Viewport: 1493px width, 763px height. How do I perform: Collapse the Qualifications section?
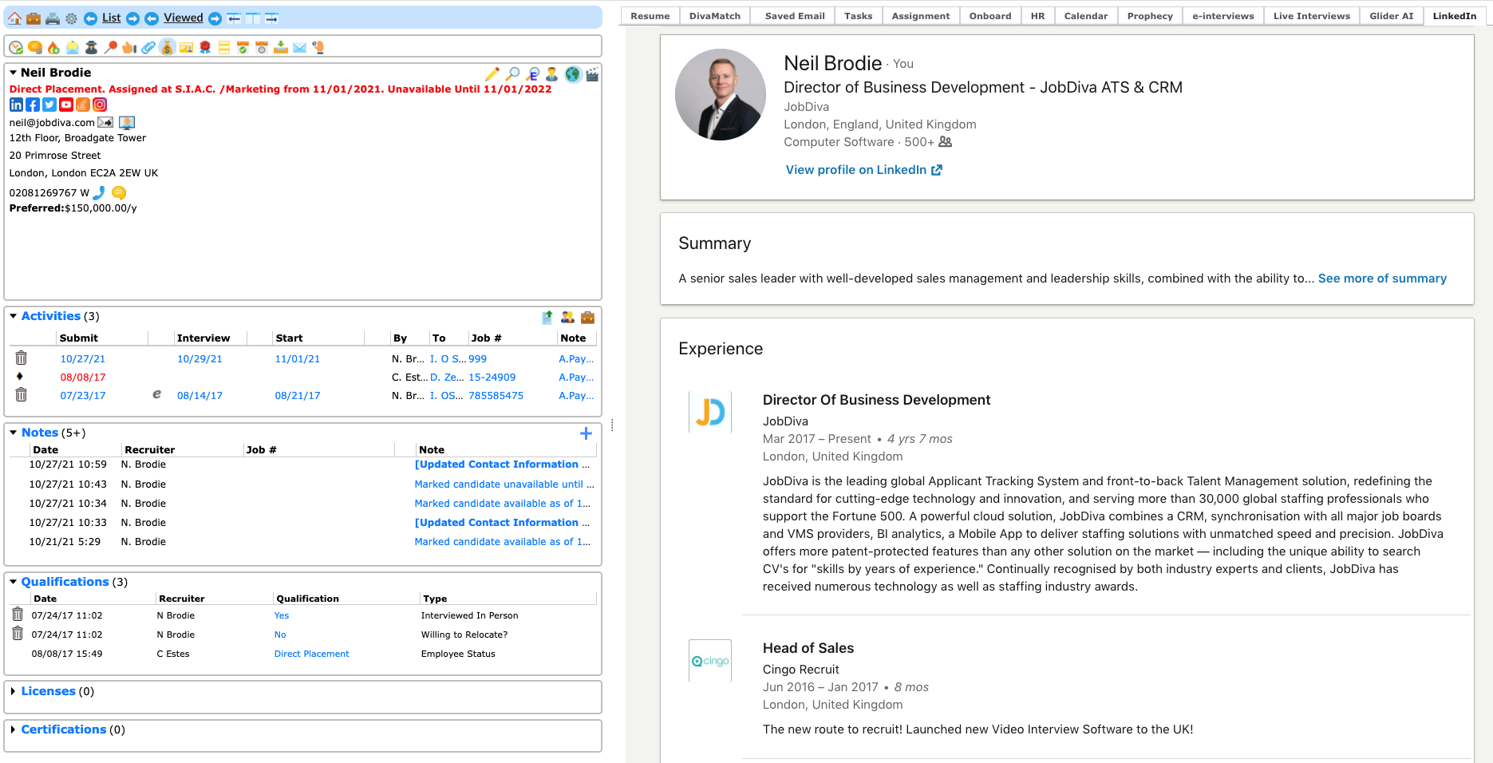coord(14,582)
